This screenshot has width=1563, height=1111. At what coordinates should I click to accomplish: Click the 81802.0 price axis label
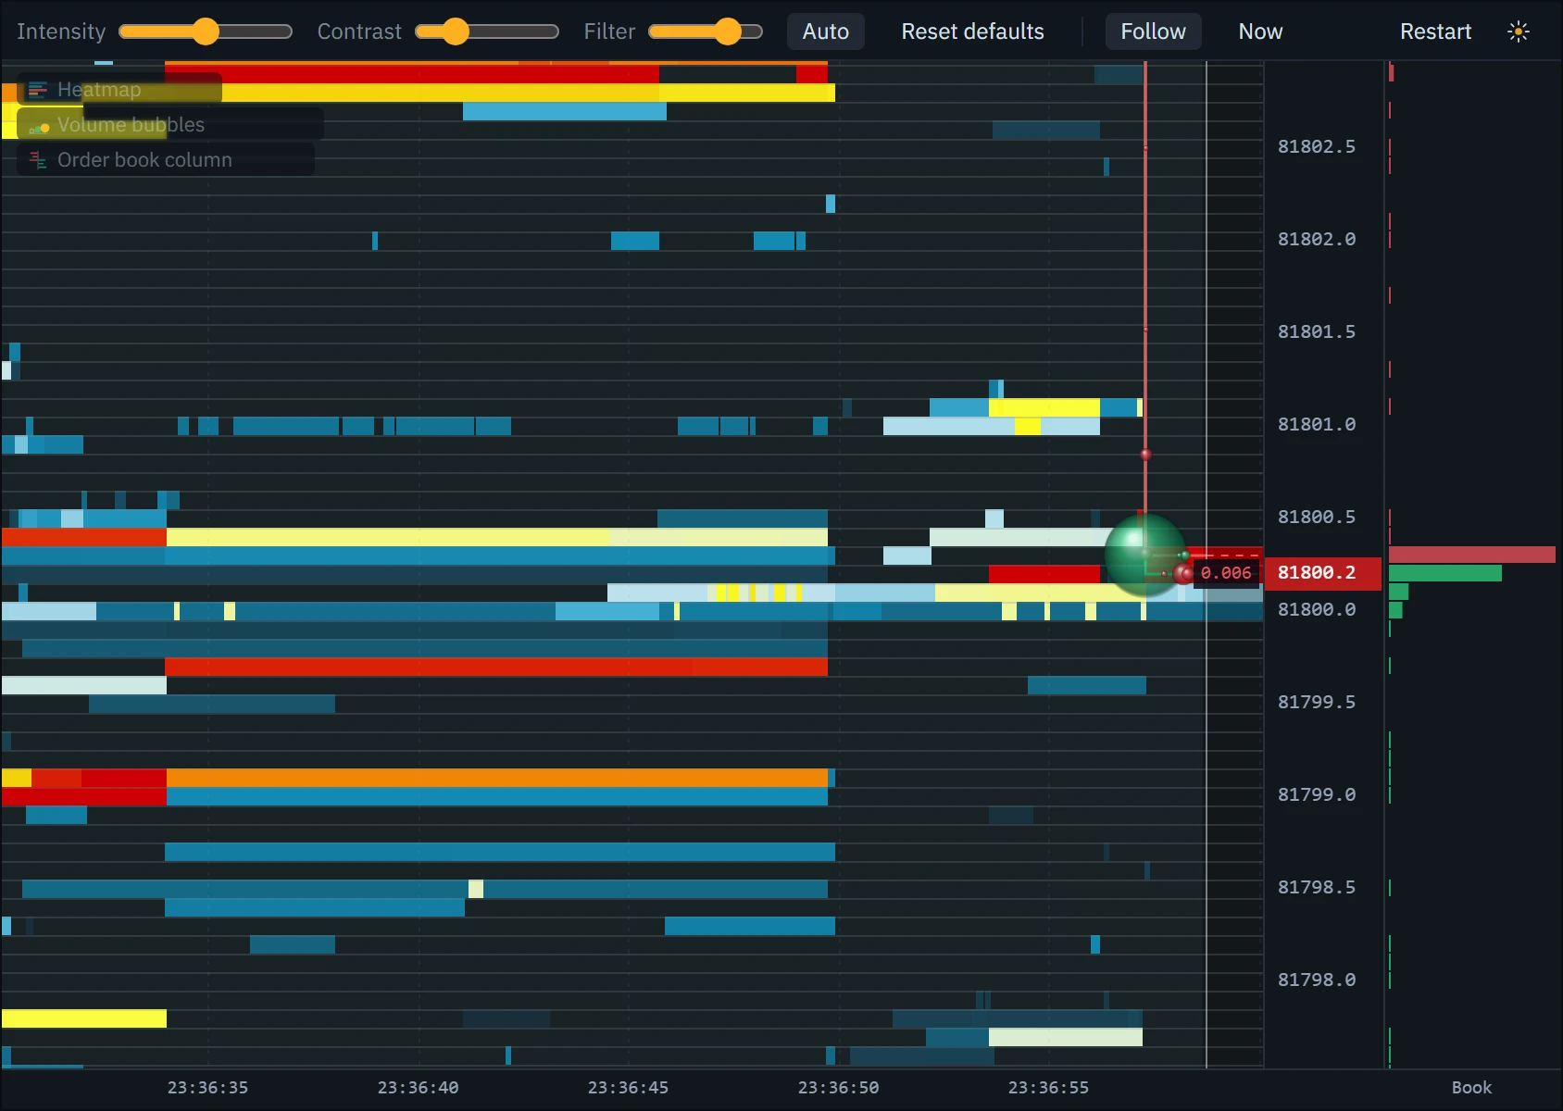point(1316,240)
